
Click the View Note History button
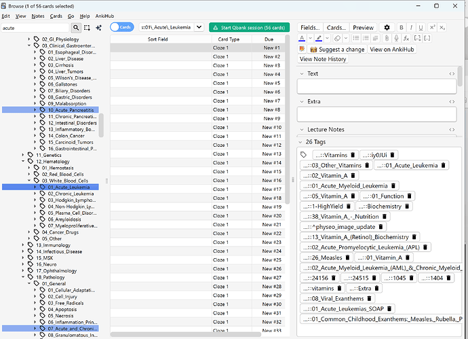(323, 59)
